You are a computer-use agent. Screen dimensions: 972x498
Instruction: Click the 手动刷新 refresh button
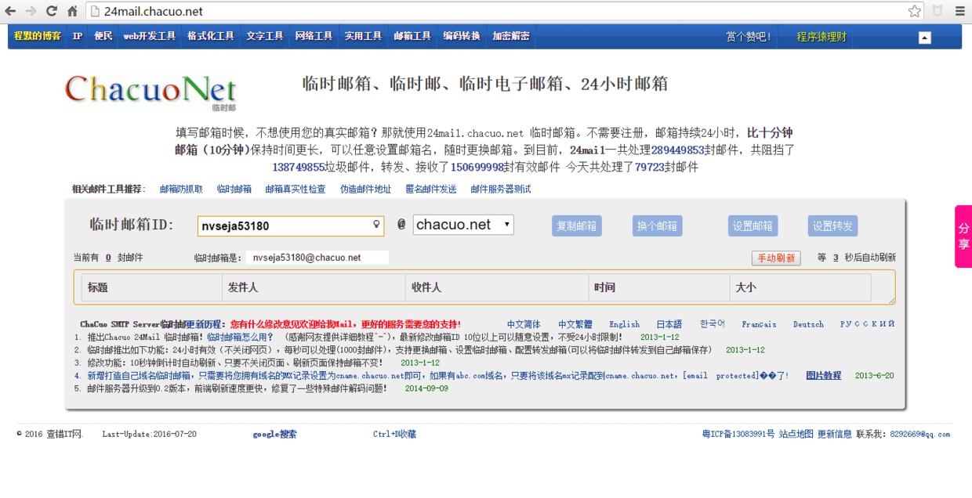click(774, 257)
